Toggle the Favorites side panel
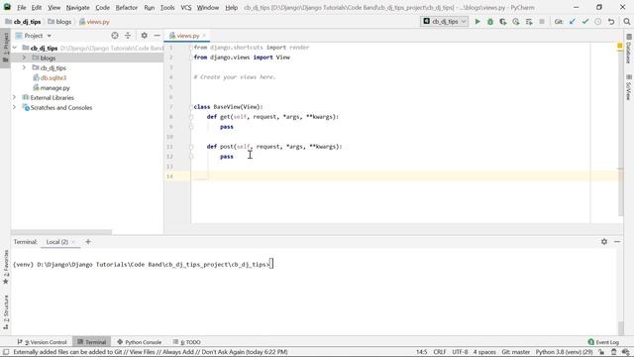This screenshot has height=357, width=634. pyautogui.click(x=5, y=267)
